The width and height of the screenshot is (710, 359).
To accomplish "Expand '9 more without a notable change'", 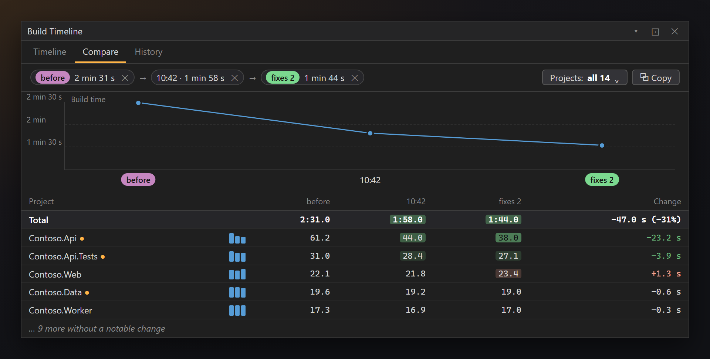I will (97, 329).
